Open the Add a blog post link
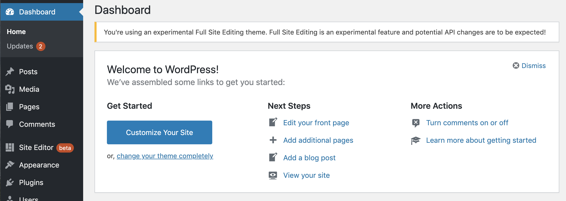 point(309,158)
